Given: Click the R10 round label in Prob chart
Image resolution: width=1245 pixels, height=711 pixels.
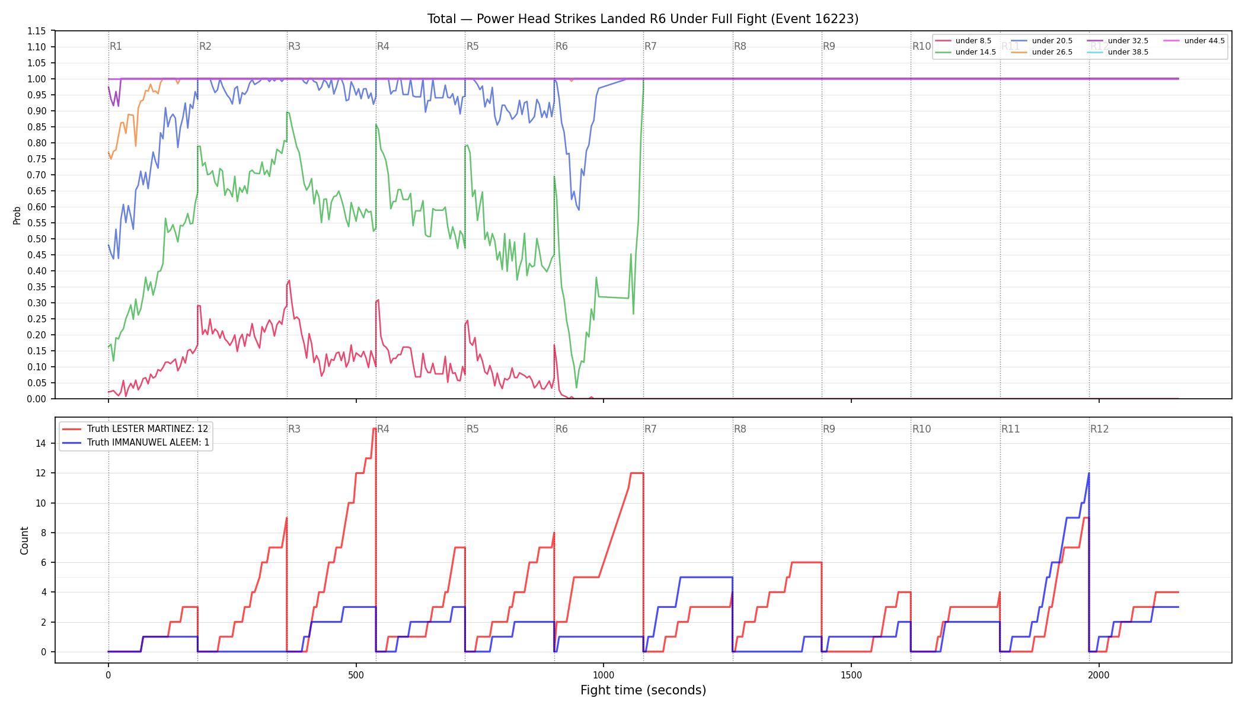Looking at the screenshot, I should (921, 46).
